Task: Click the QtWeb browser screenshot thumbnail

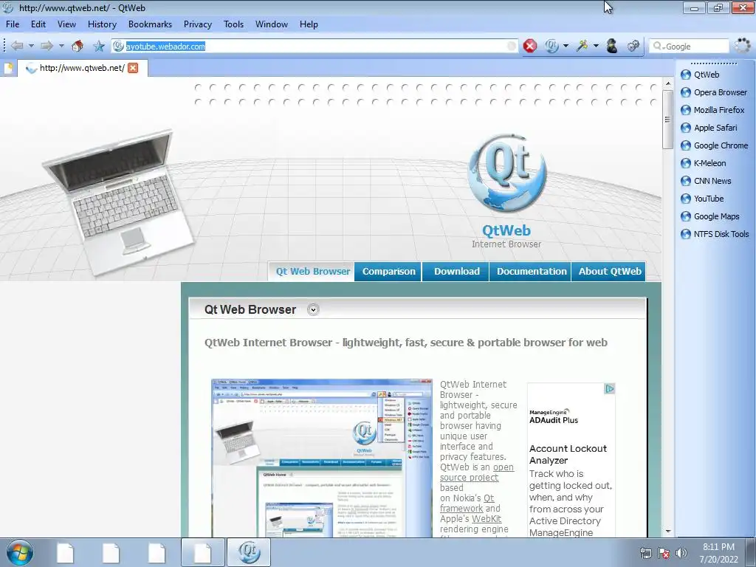Action: click(x=322, y=458)
